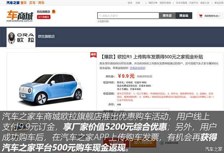Screen dimensions: 224x153
Task: Click the red 官方旗舰店 tag
Action: tap(44, 17)
